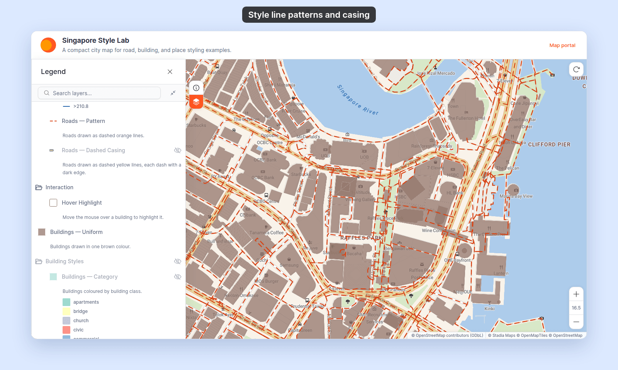Open OpenStreetMap contributors (ODbL) attribution link

(x=447, y=335)
